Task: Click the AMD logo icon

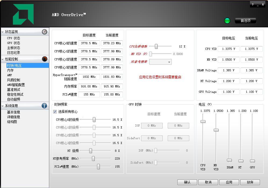Action: click(23, 14)
